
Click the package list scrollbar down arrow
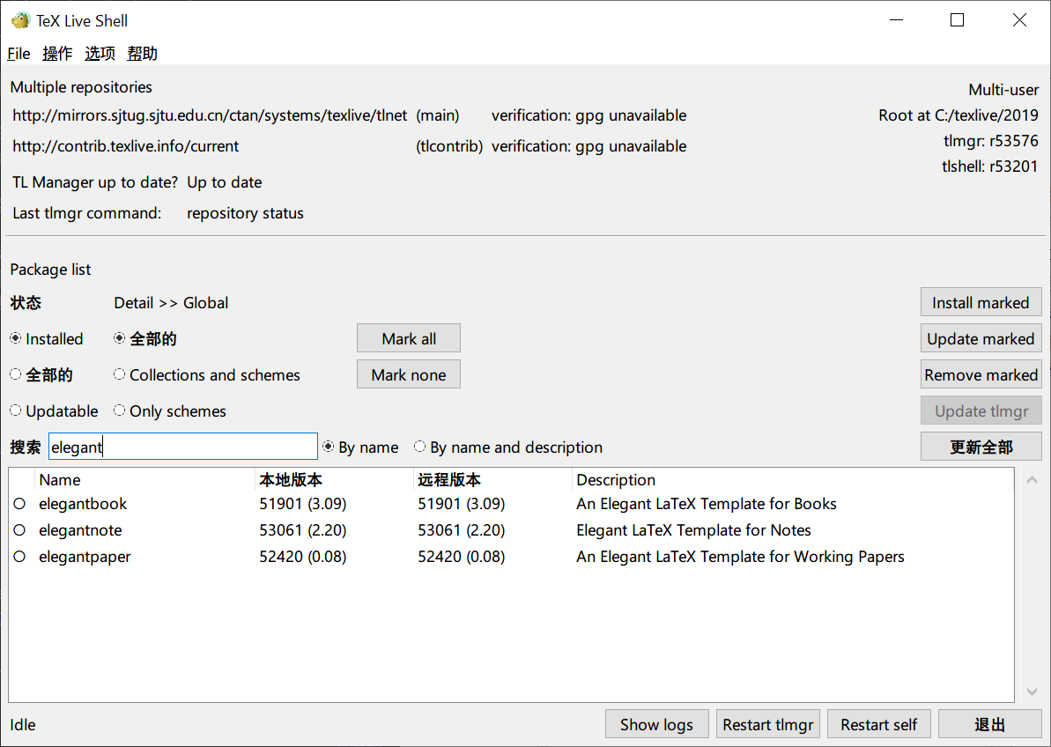pos(1032,692)
